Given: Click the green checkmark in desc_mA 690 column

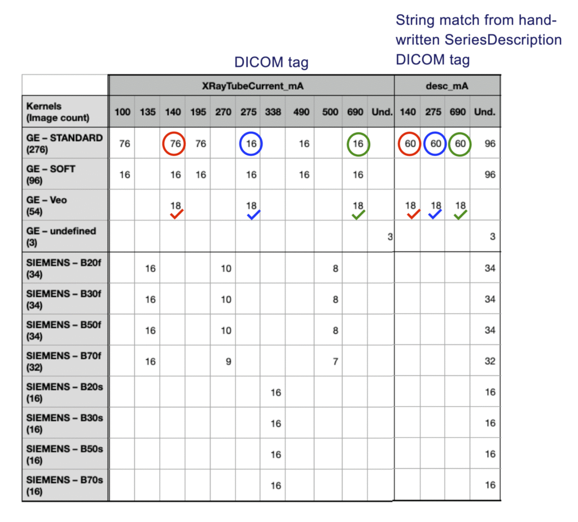Looking at the screenshot, I should click(460, 214).
